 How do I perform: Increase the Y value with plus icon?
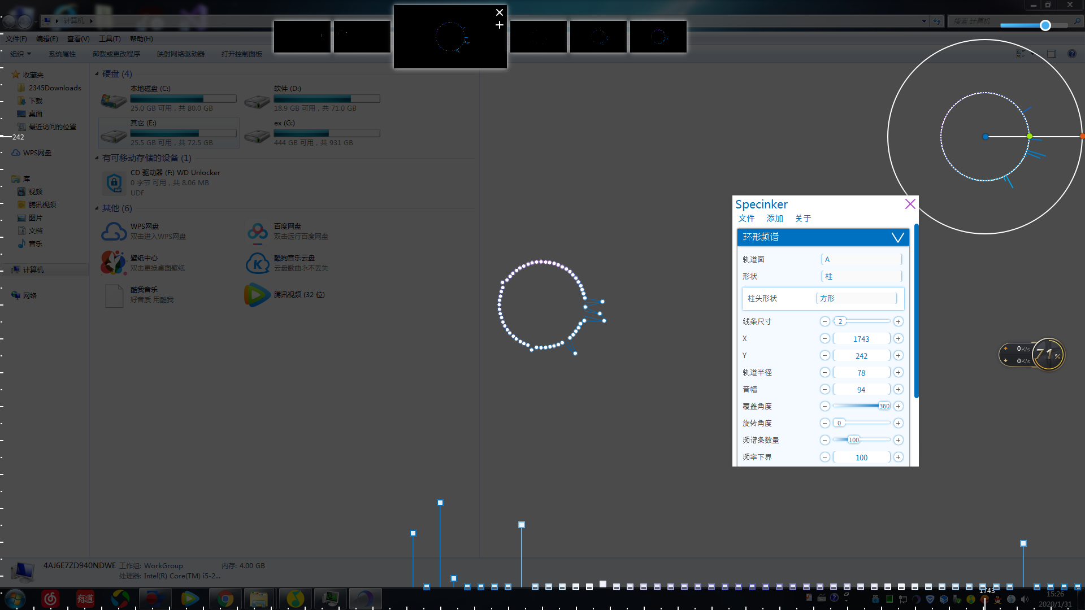[x=898, y=355]
